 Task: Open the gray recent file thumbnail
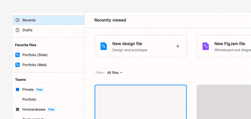224,102
